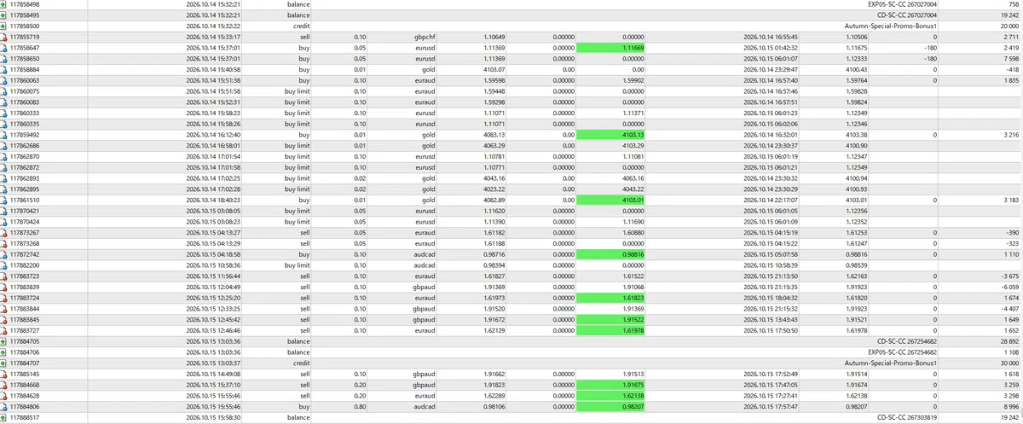Click the open time 2026.10.14 15:33:17
Screen dimensions: 1023x424
(x=213, y=38)
